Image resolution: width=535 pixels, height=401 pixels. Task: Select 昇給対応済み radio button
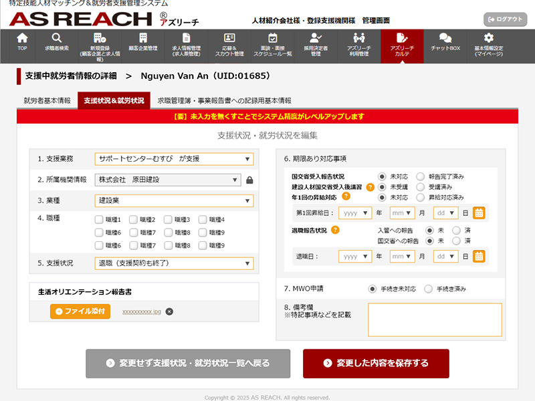(x=421, y=197)
